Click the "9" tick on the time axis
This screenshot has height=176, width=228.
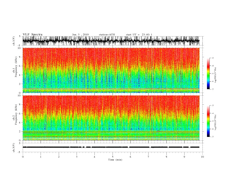click(x=184, y=157)
